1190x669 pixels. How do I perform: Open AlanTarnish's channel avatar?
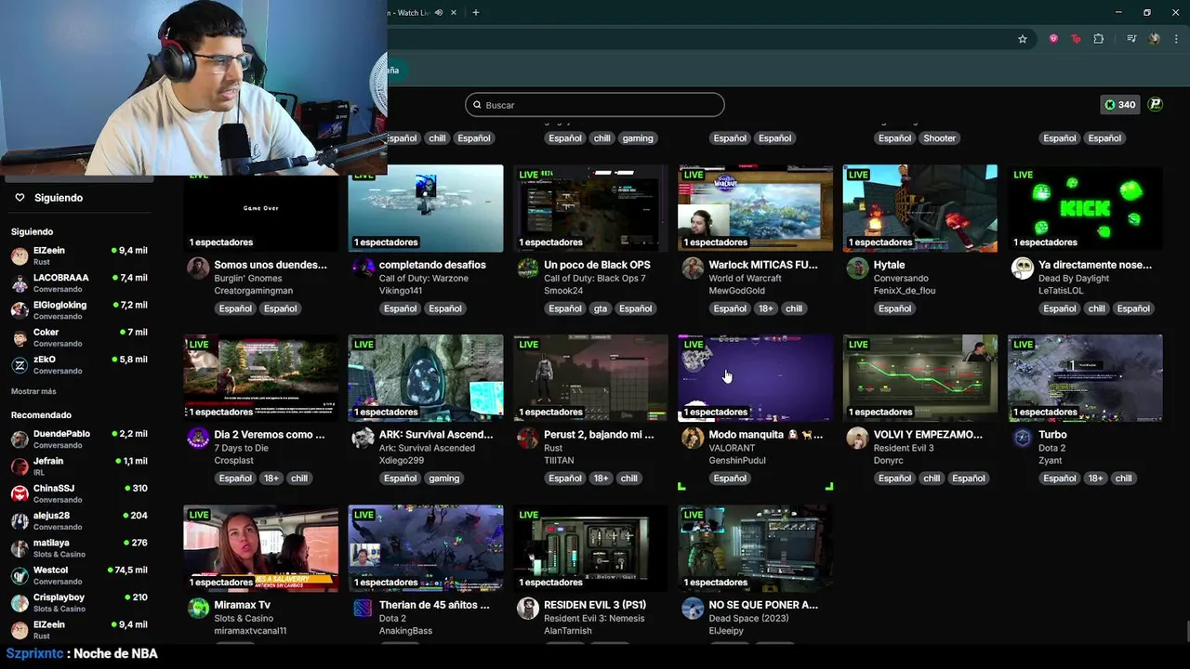pyautogui.click(x=527, y=609)
